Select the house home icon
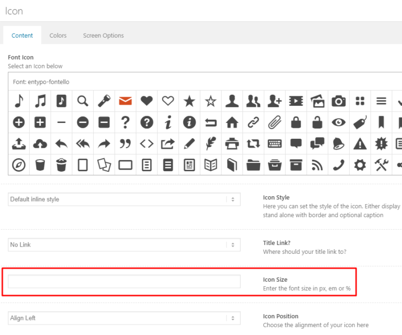The height and width of the screenshot is (335, 402). (232, 122)
